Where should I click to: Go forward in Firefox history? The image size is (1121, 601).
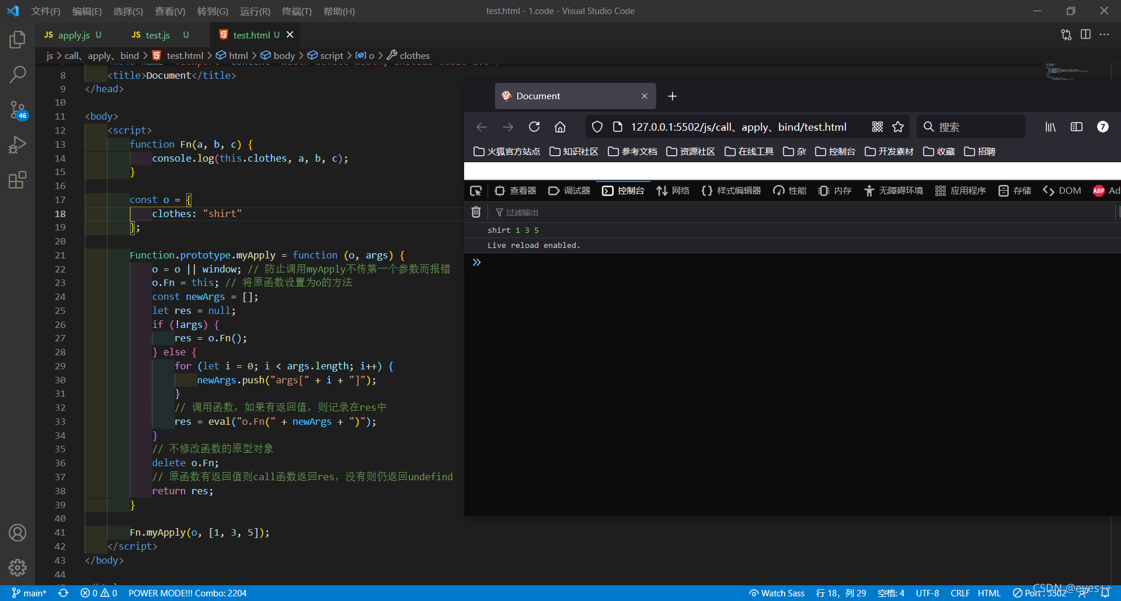[508, 127]
